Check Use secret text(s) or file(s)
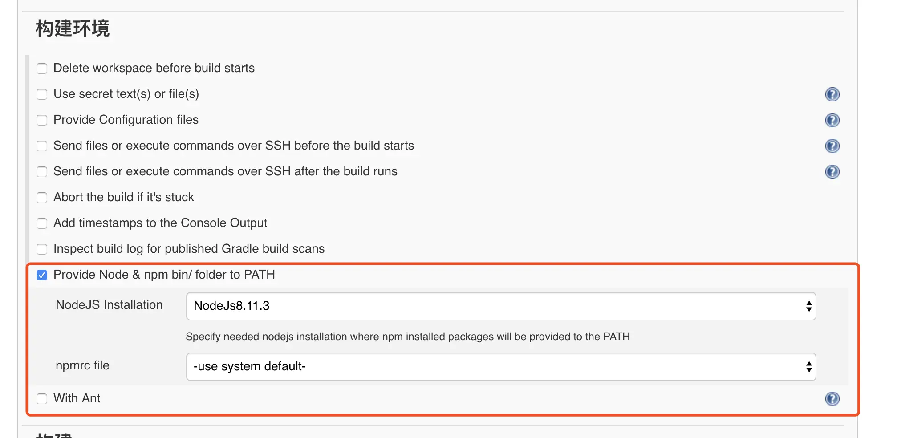The height and width of the screenshot is (438, 901). point(42,94)
